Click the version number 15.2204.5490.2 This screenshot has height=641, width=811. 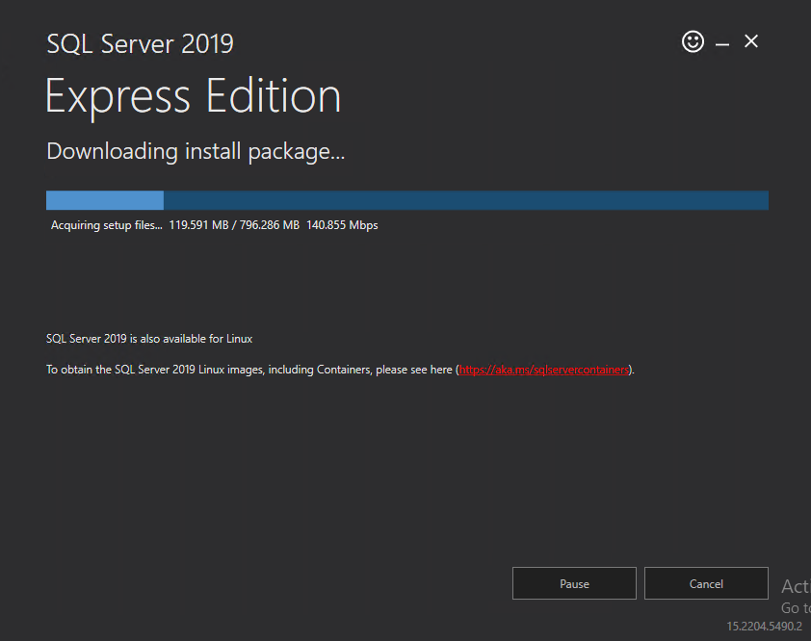point(764,627)
